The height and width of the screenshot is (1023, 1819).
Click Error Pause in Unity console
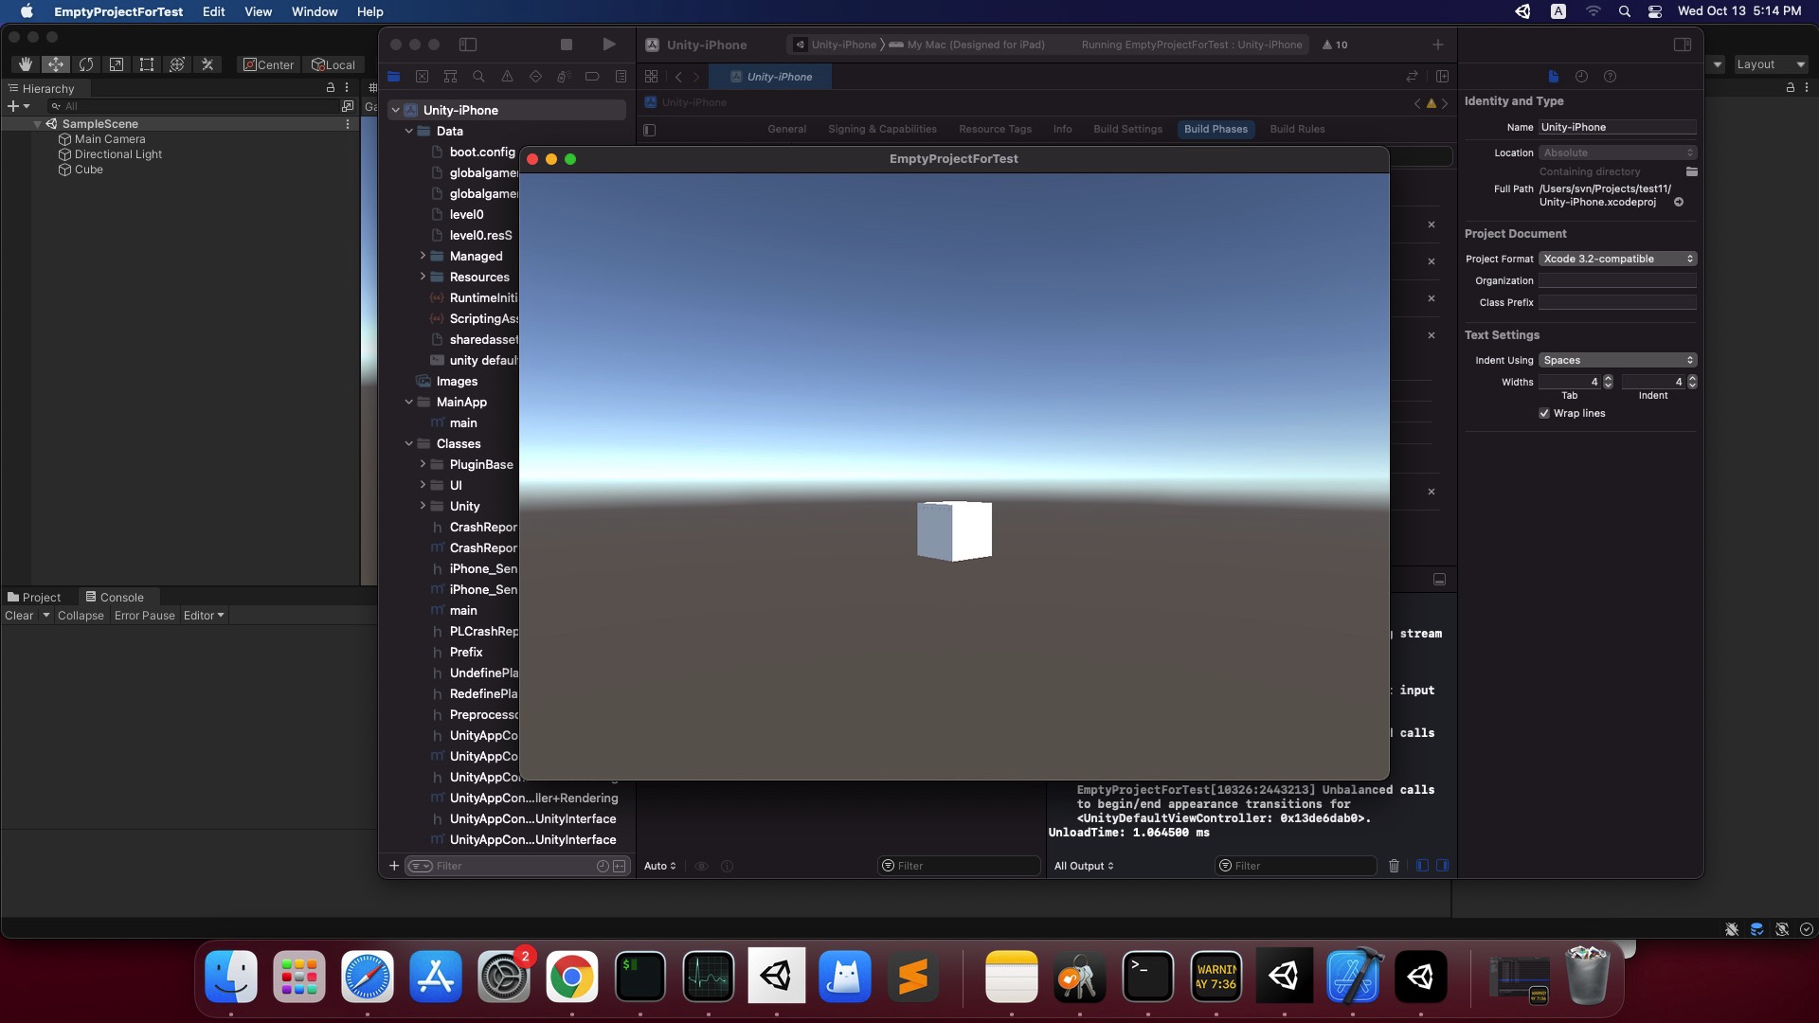tap(145, 616)
